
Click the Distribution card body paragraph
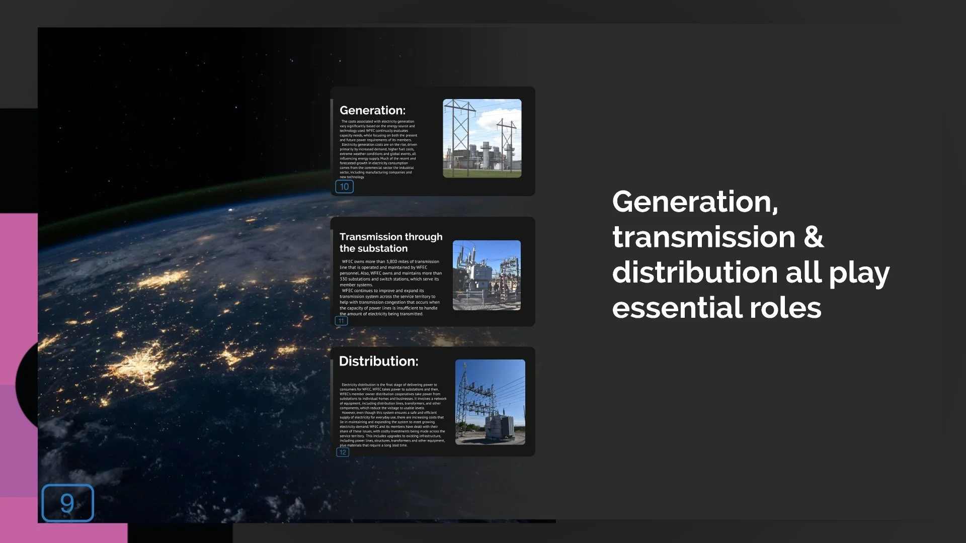[x=392, y=415]
